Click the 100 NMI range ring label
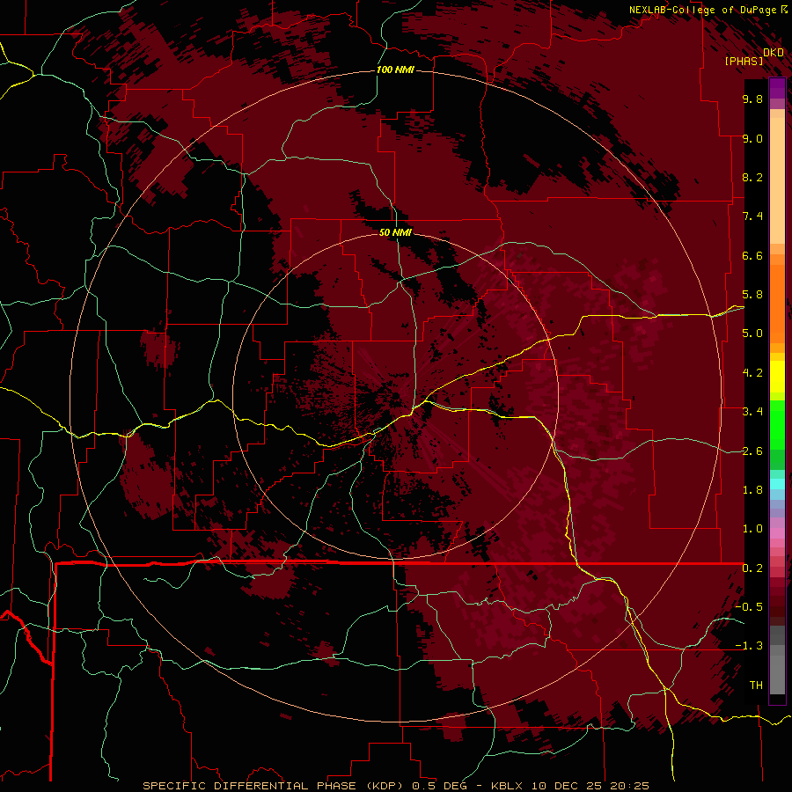Viewport: 792px width, 792px height. pos(395,70)
